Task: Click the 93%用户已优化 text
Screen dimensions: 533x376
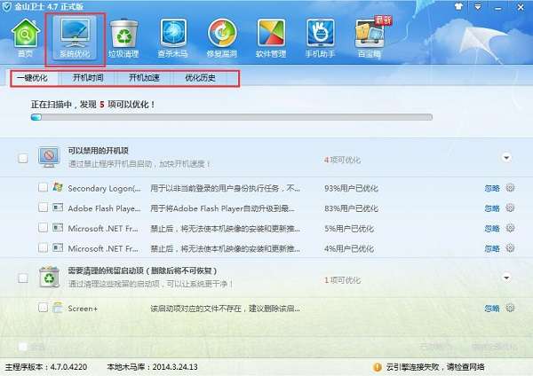Action: click(x=351, y=188)
